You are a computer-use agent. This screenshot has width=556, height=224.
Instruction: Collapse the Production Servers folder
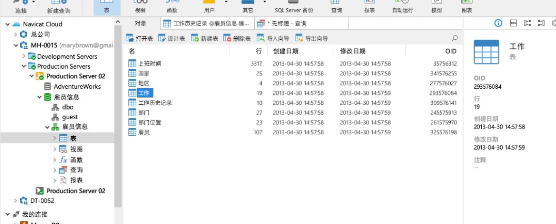point(24,66)
